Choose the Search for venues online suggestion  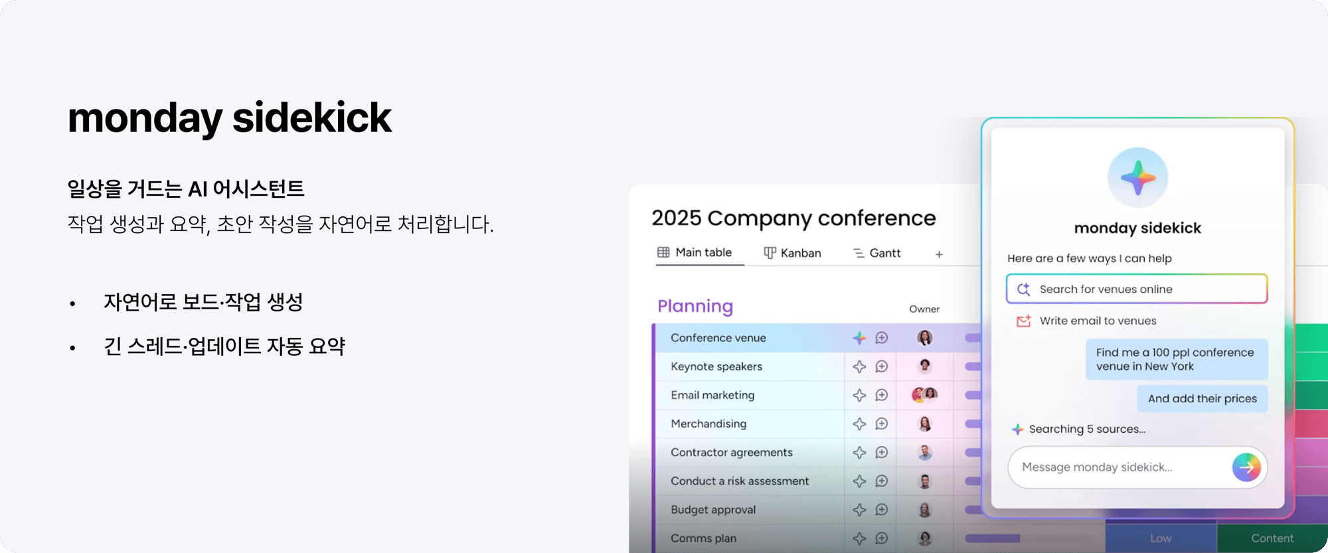point(1137,289)
